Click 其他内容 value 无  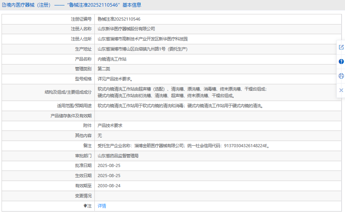(100, 136)
